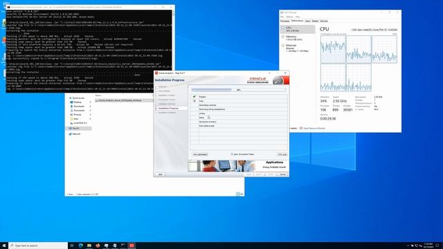
Task: Open Desktop folder in File Explorer sidebar
Action: pyautogui.click(x=78, y=102)
